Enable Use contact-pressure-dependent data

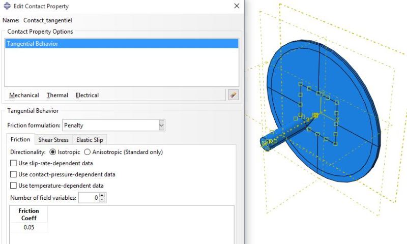pyautogui.click(x=13, y=174)
